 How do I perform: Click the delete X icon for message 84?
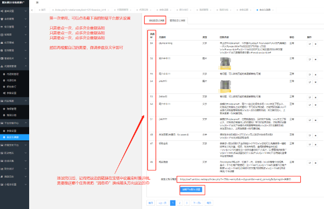(315, 44)
